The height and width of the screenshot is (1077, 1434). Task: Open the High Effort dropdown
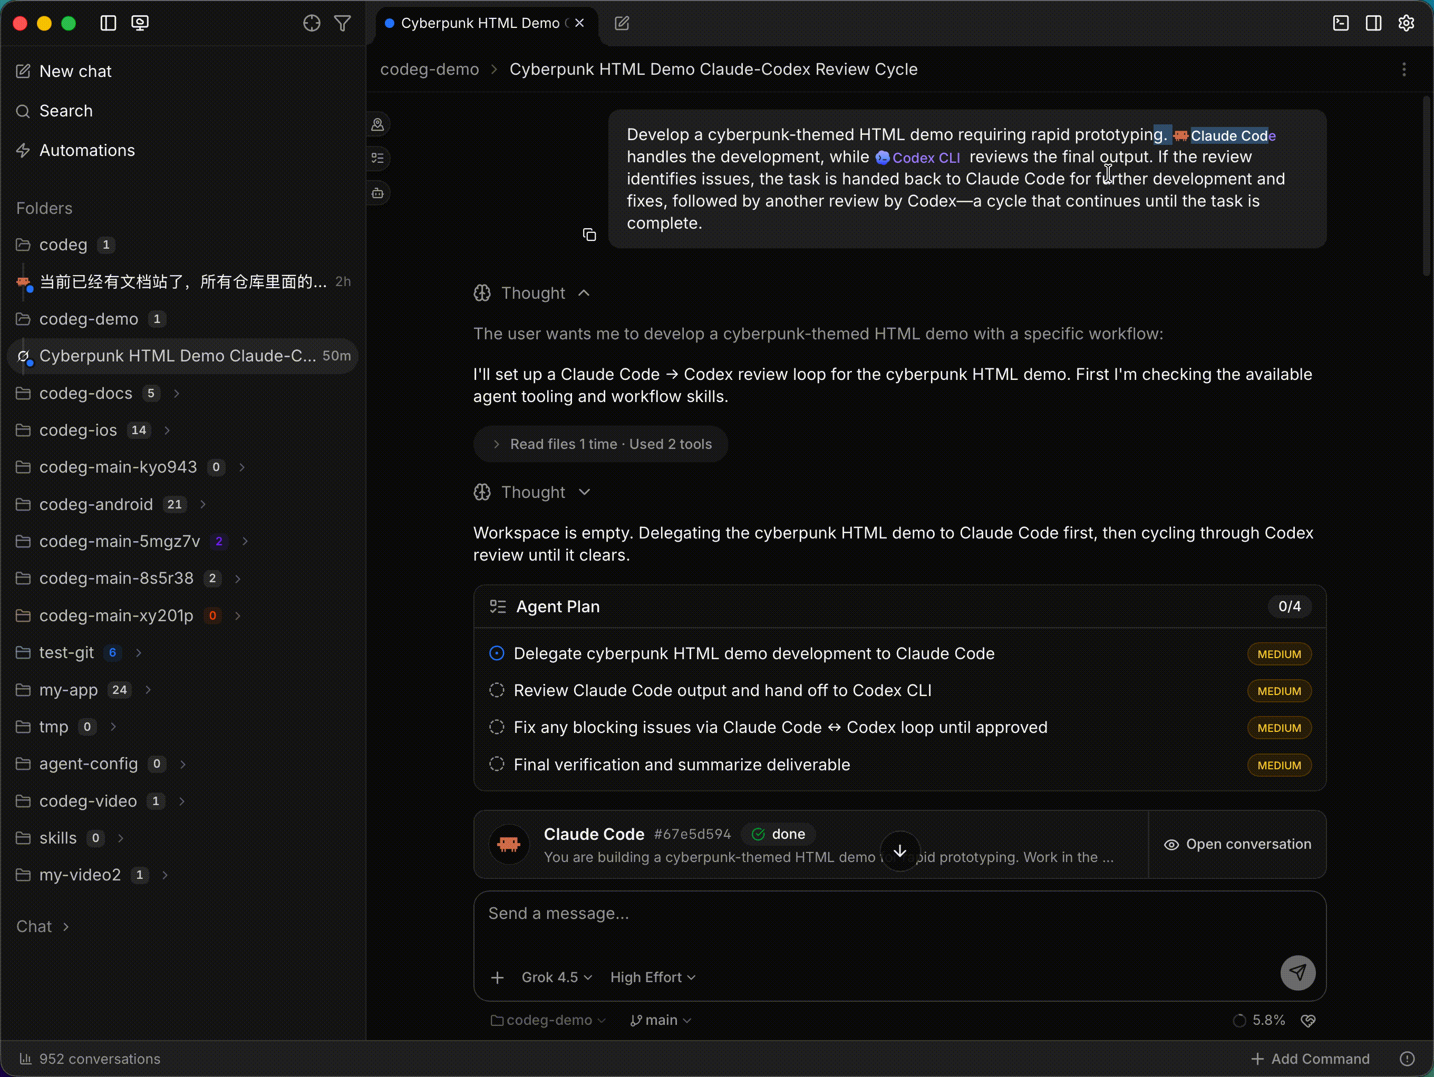[653, 977]
